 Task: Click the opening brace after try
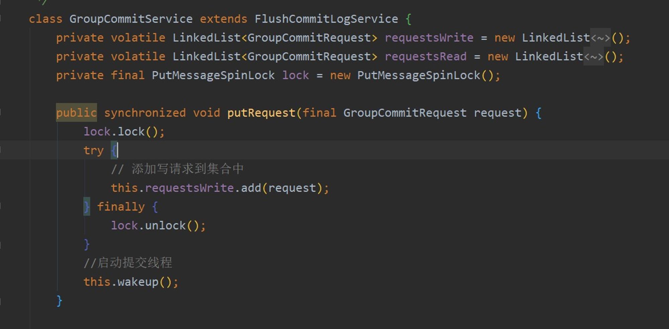point(114,150)
